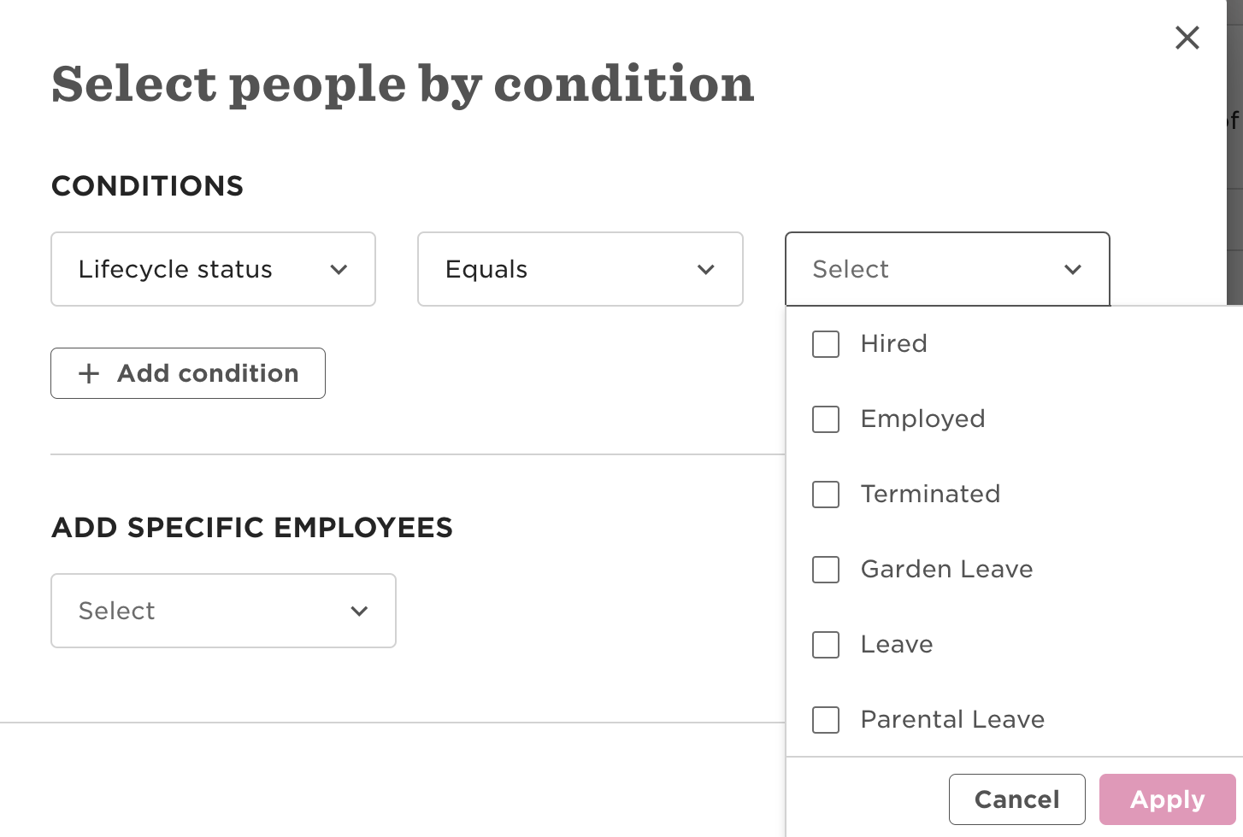Collapse the status value Select dropdown chevron
The image size is (1243, 837).
click(x=1072, y=270)
